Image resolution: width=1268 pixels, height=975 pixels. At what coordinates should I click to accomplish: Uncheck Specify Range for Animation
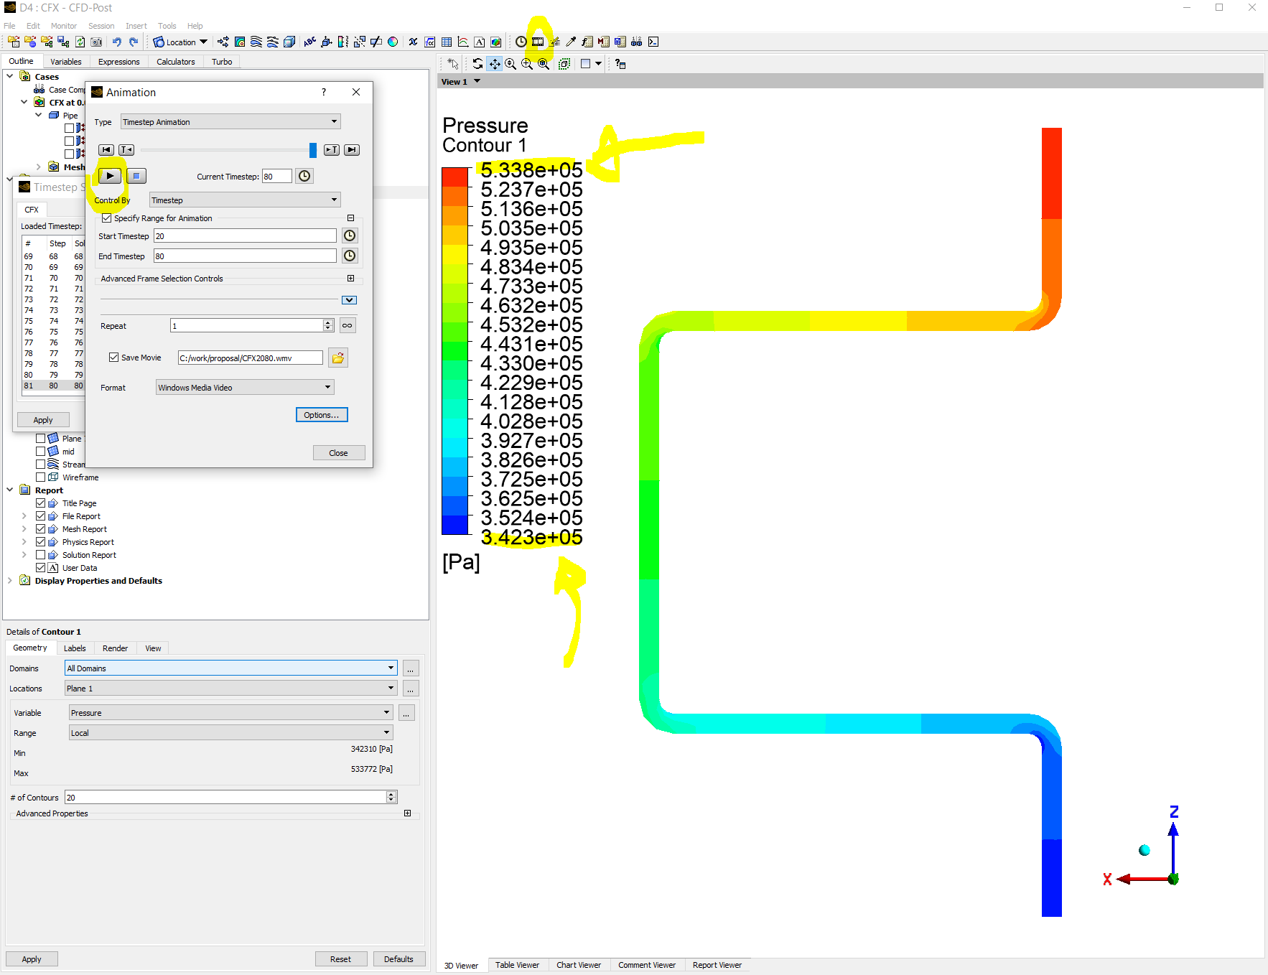point(107,218)
